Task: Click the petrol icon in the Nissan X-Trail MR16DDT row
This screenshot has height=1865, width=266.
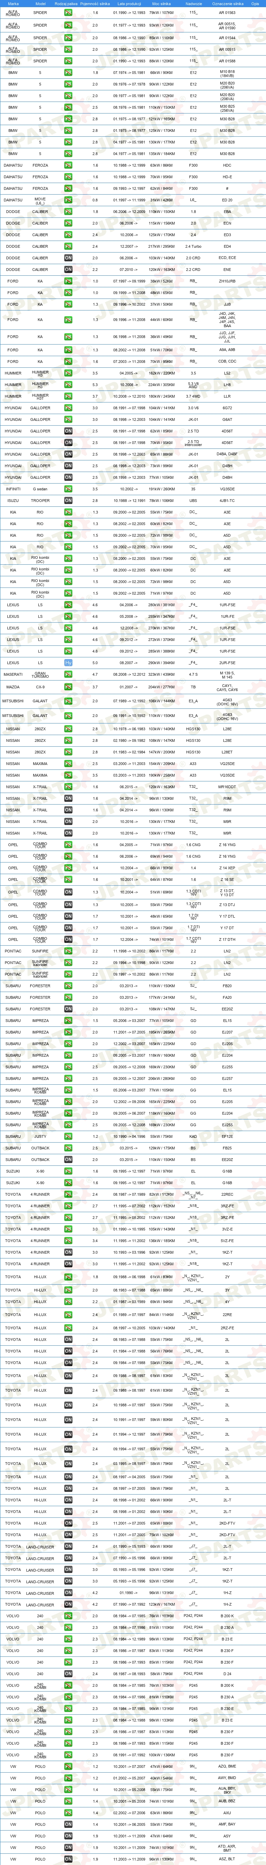Action: click(68, 787)
